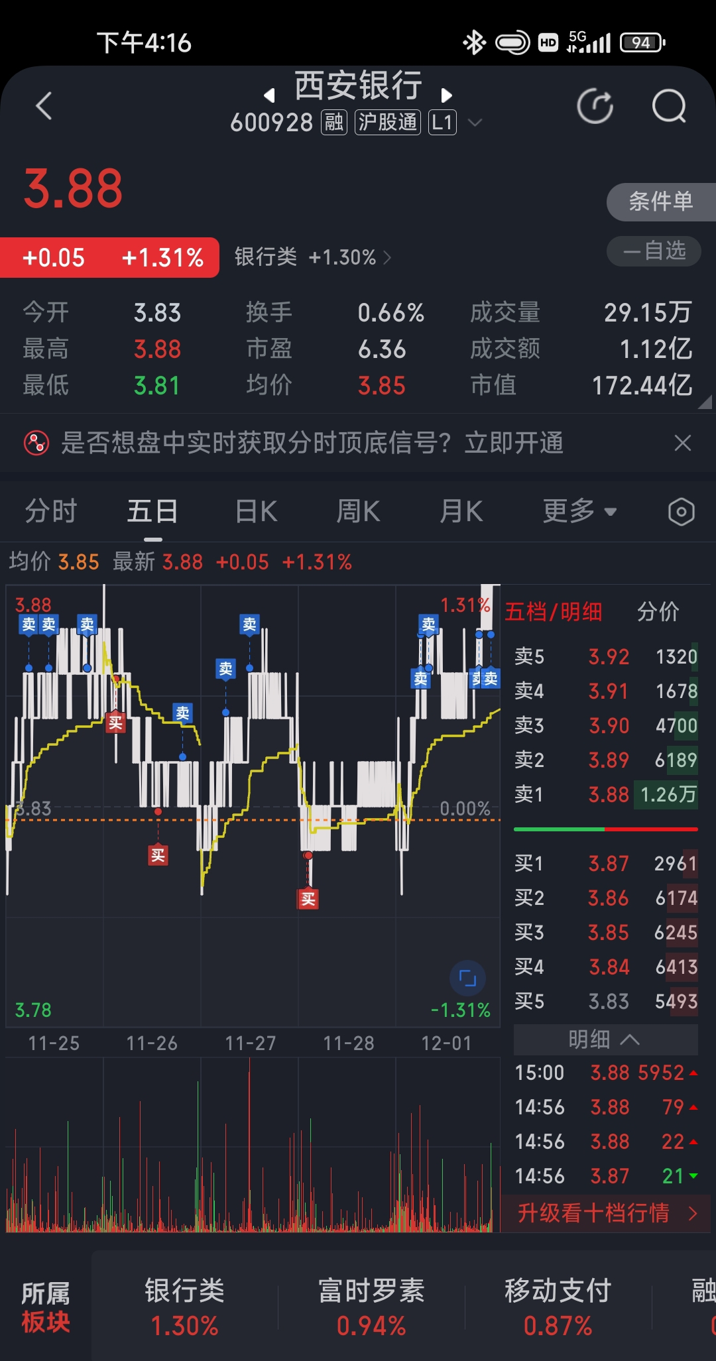Tap the Bluetooth status icon

(x=474, y=43)
